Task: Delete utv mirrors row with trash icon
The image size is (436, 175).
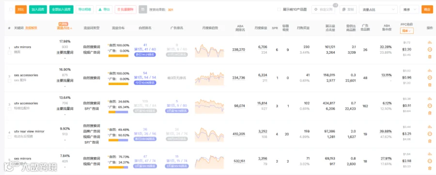Action: [430, 57]
